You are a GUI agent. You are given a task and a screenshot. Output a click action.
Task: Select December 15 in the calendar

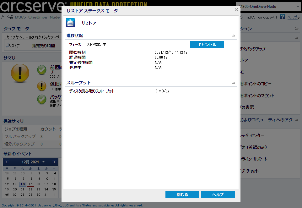point(30,184)
